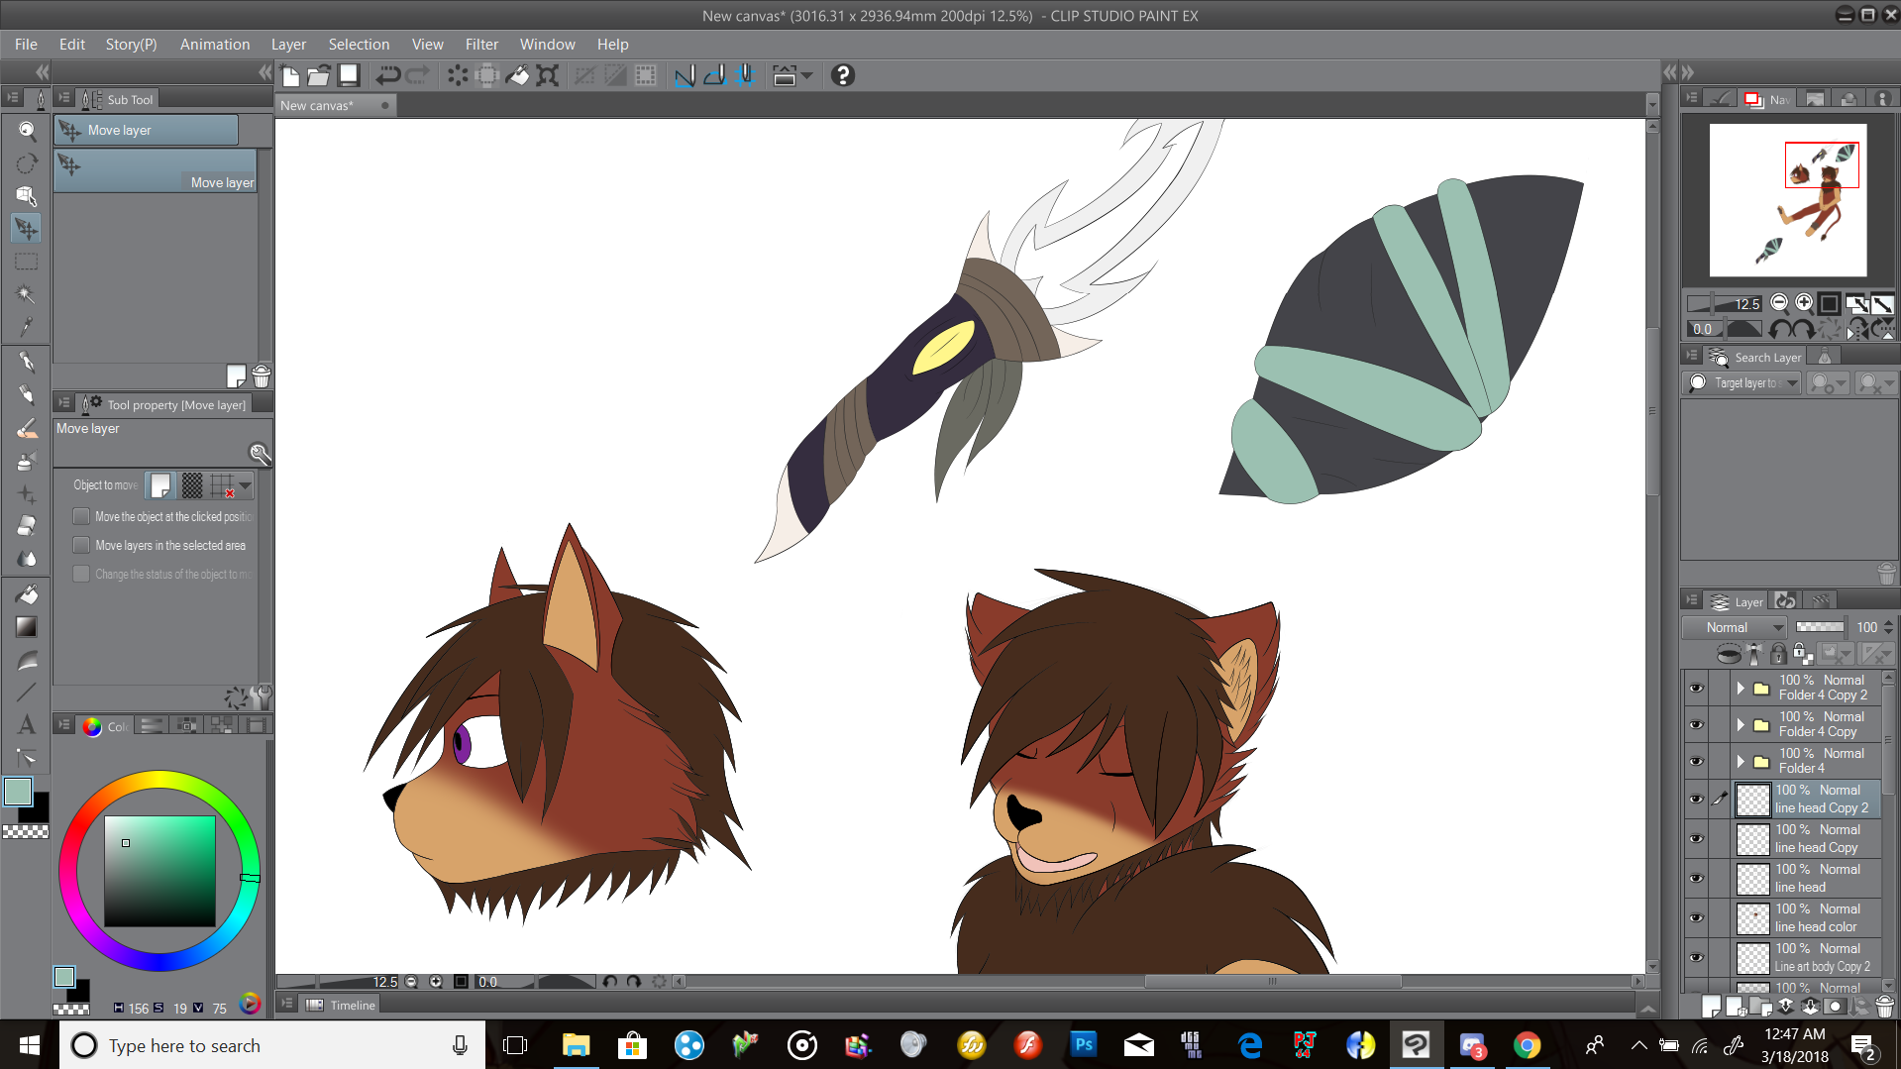The height and width of the screenshot is (1069, 1901).
Task: Toggle Snap to Ruler in command bar
Action: [x=685, y=75]
